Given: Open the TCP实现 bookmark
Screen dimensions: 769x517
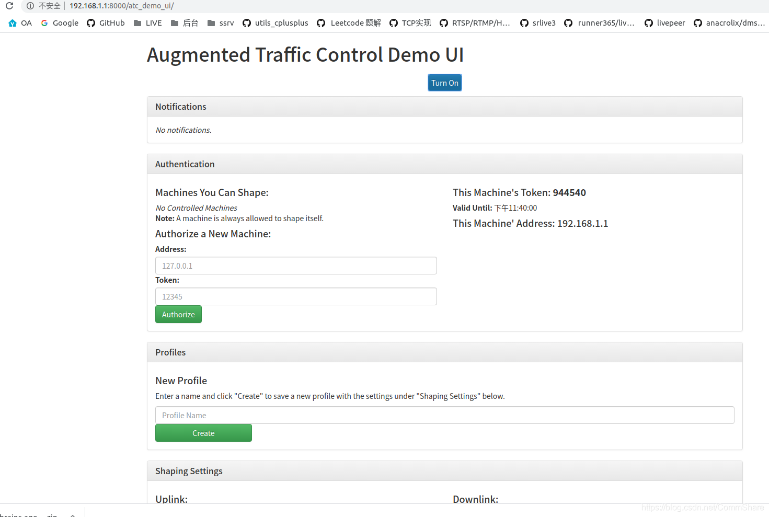Looking at the screenshot, I should pos(410,23).
